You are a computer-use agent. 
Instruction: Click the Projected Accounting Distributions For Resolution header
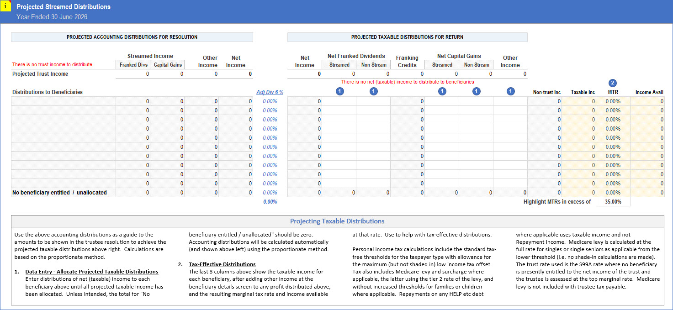pos(132,37)
